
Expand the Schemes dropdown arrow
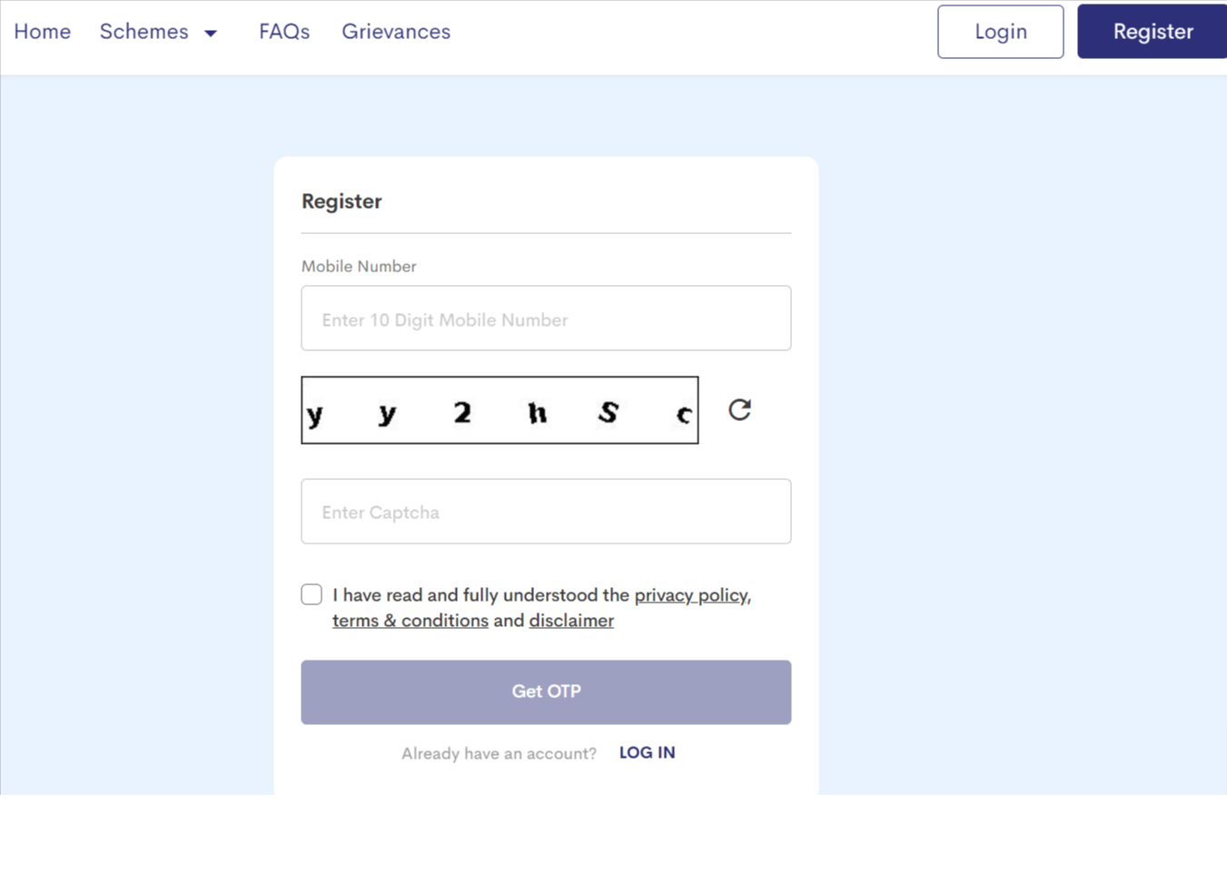(211, 34)
